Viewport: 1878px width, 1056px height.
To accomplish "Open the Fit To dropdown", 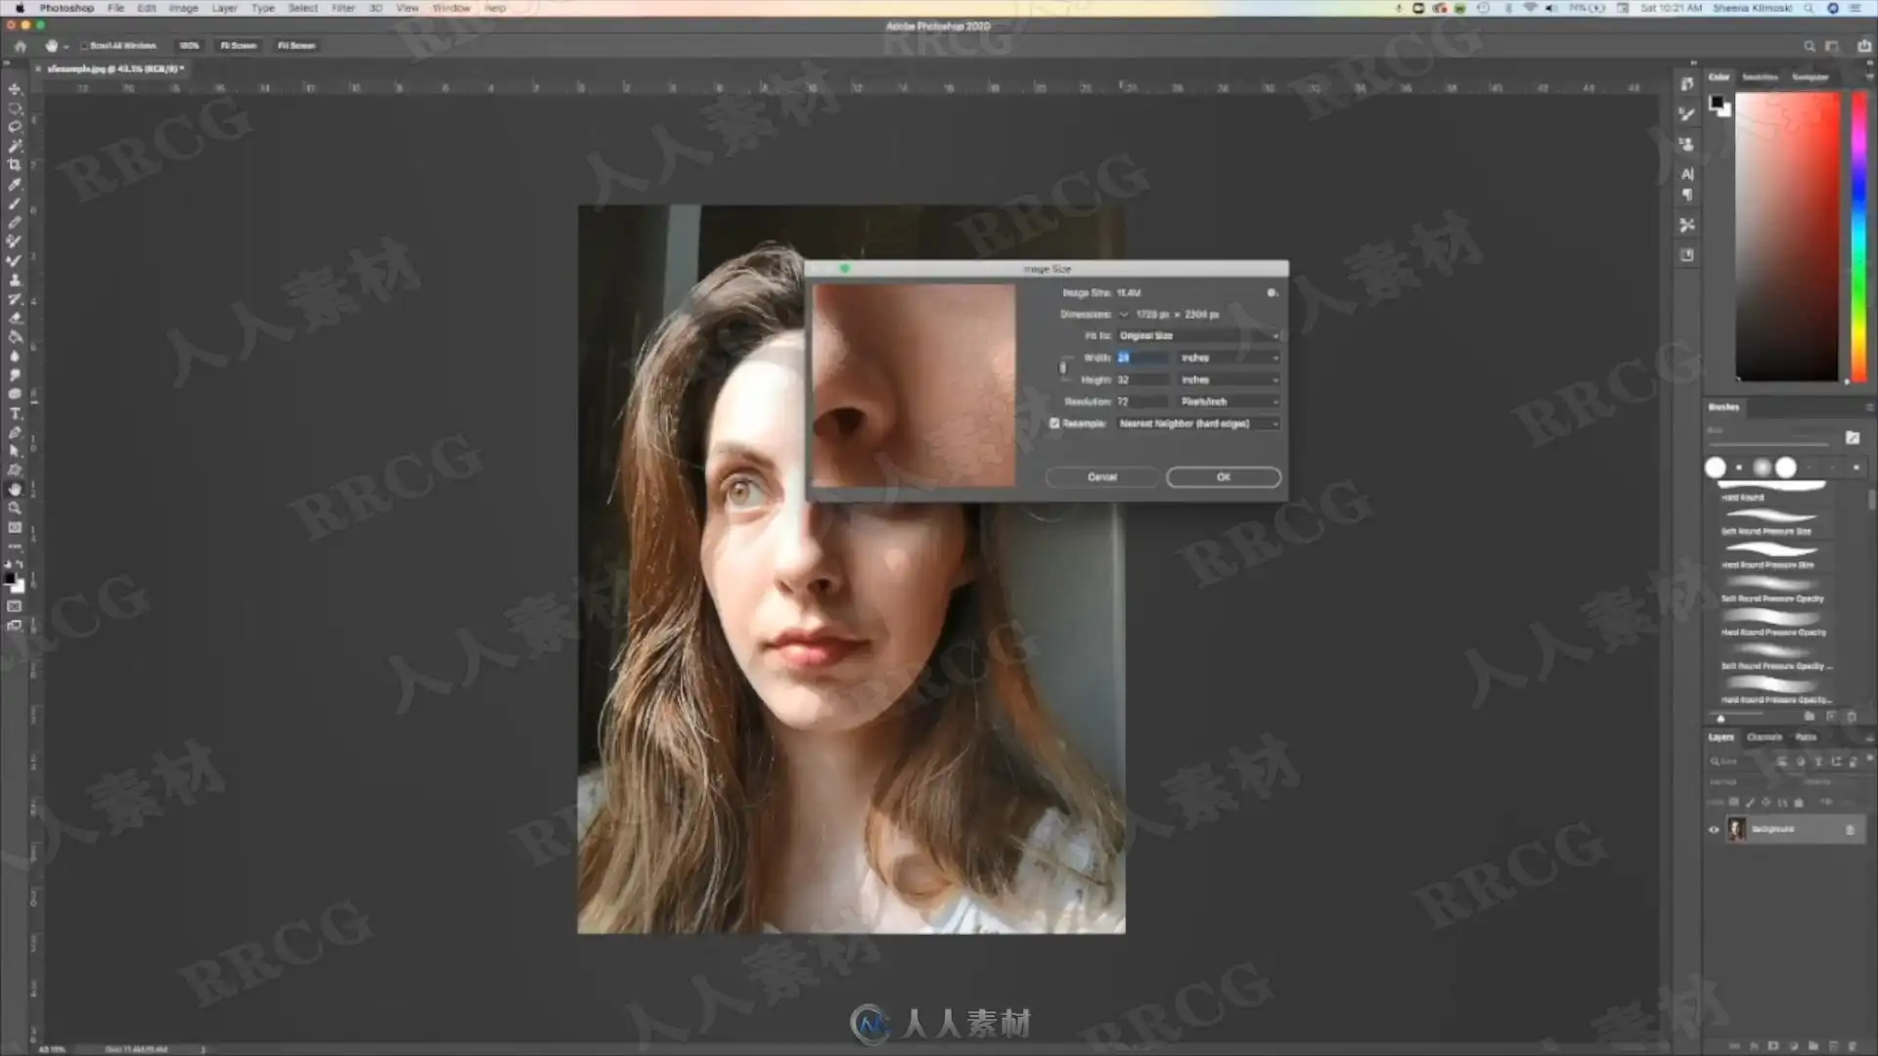I will tap(1198, 335).
